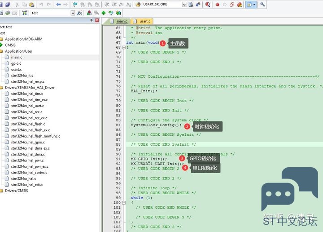323x232 pixels.
Task: Close the project panel with red X
Action: pyautogui.click(x=97, y=20)
